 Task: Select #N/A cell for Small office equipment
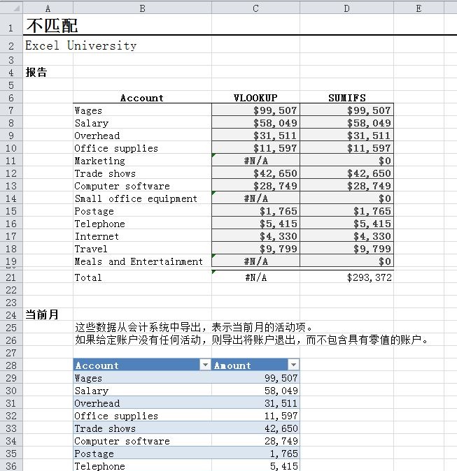[255, 198]
